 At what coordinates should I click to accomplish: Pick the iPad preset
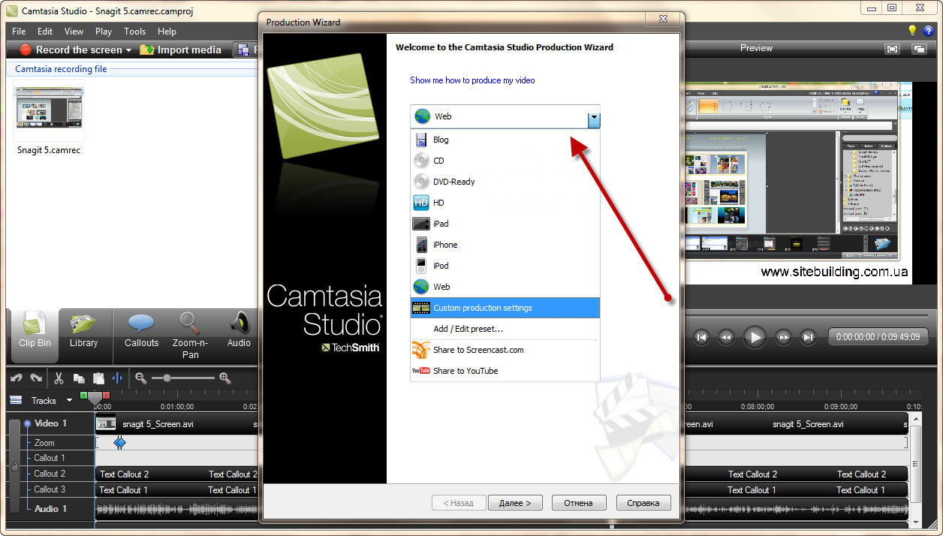click(x=505, y=224)
